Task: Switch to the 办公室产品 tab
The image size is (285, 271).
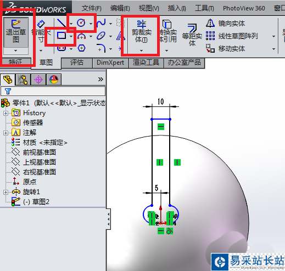Action: [x=185, y=63]
